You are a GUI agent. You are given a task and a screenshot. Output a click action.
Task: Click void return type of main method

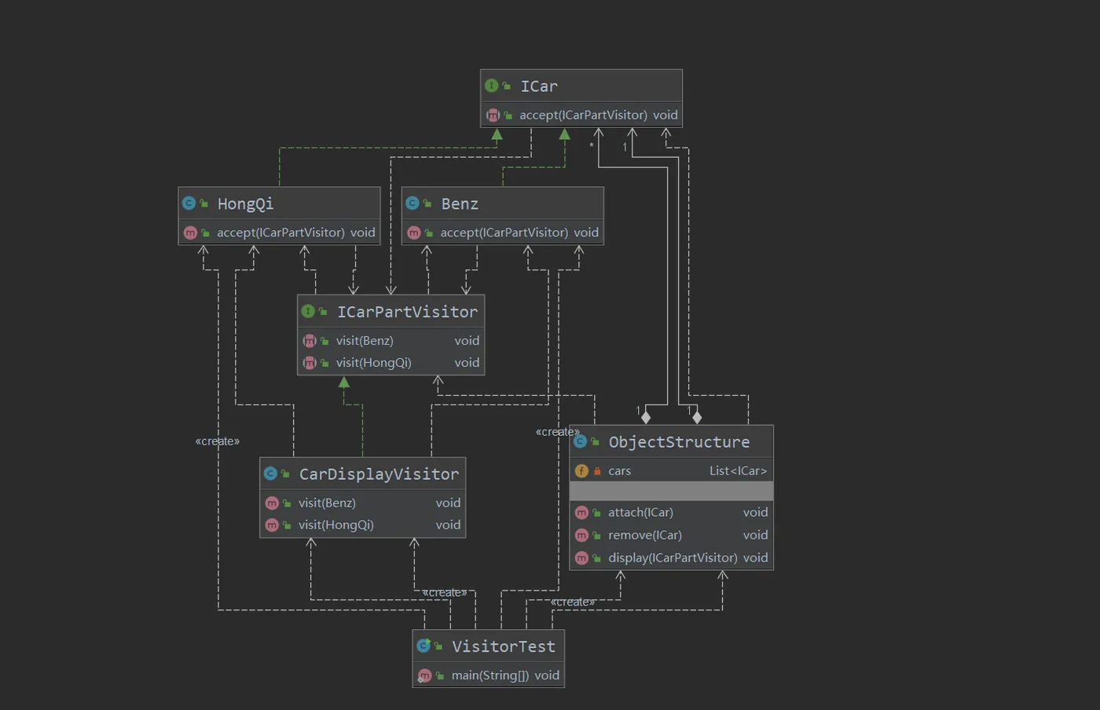point(547,675)
